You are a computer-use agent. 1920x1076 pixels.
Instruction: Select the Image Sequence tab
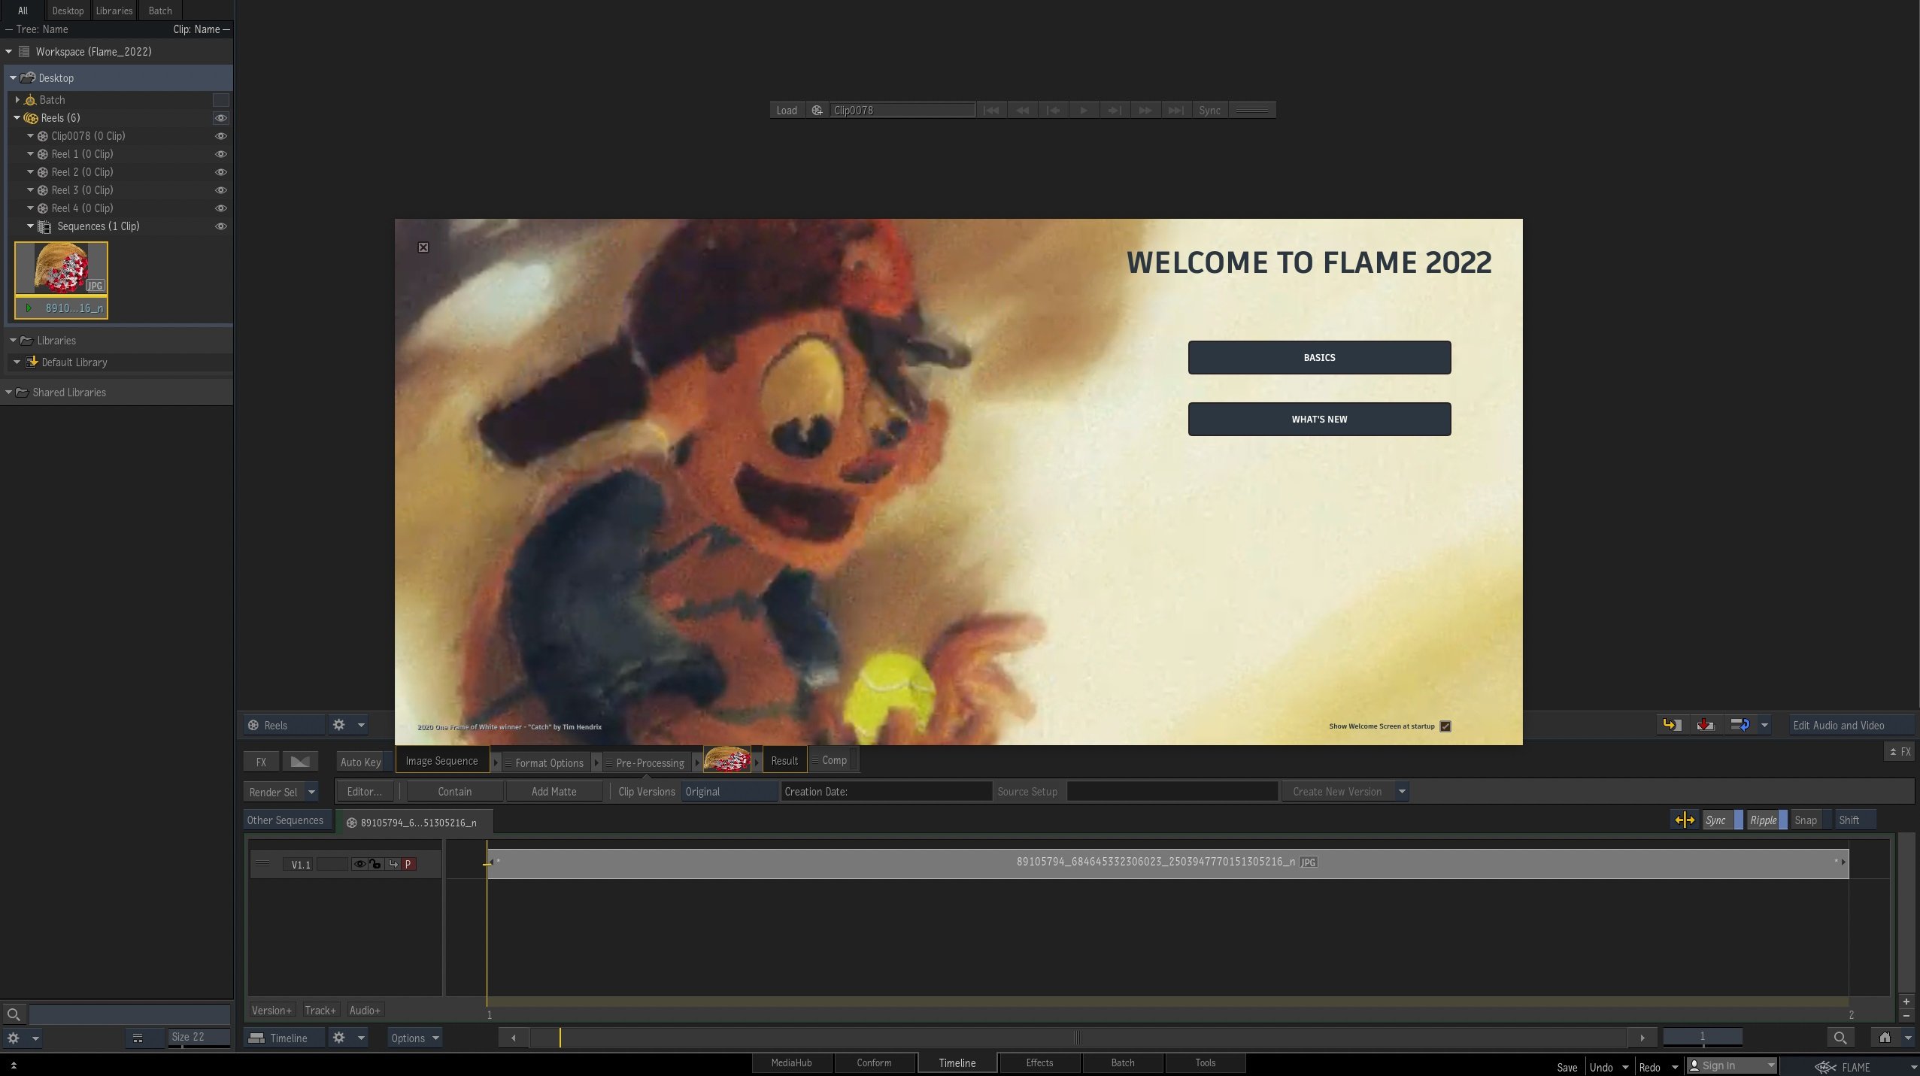[x=441, y=761]
